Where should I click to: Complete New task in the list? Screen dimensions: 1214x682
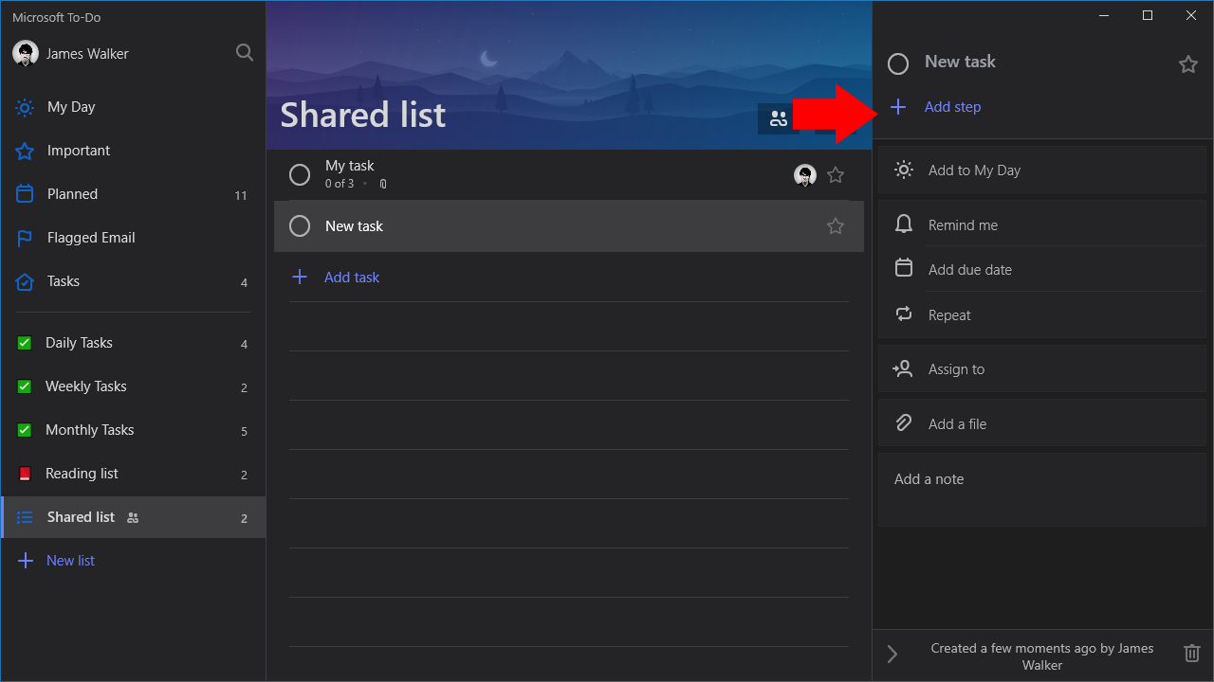pyautogui.click(x=300, y=226)
